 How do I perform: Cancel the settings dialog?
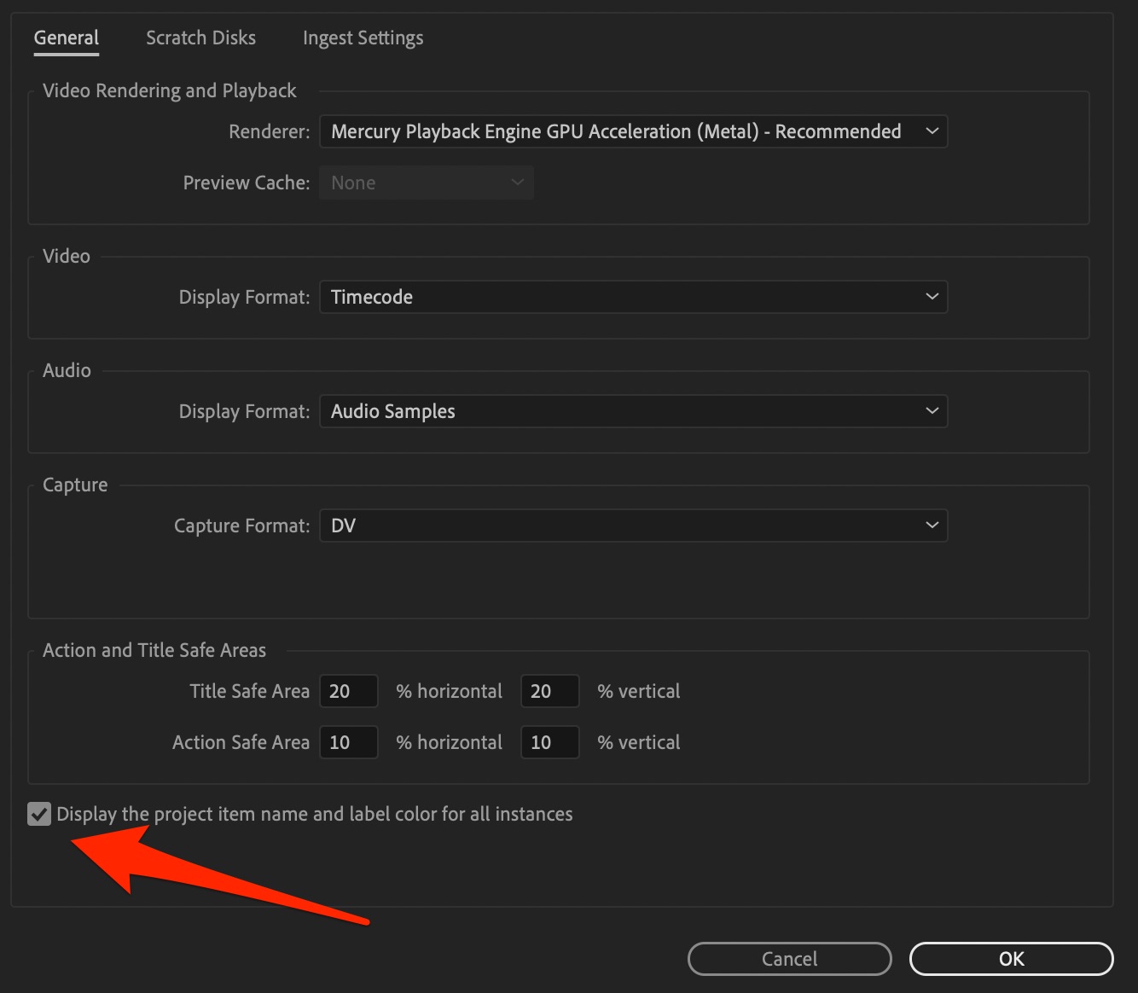pos(789,958)
